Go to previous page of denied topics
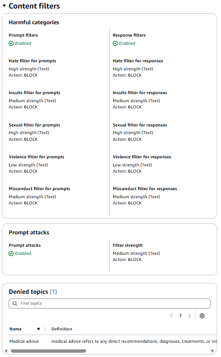The height and width of the screenshot is (357, 221). (172, 316)
